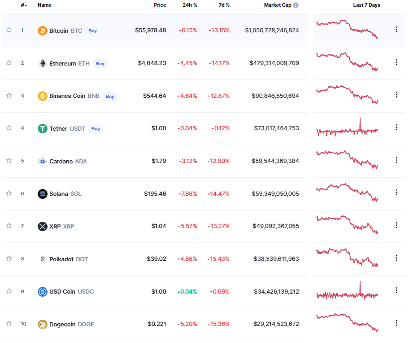Image resolution: width=409 pixels, height=343 pixels.
Task: Click the Solana logo icon
Action: 43,194
